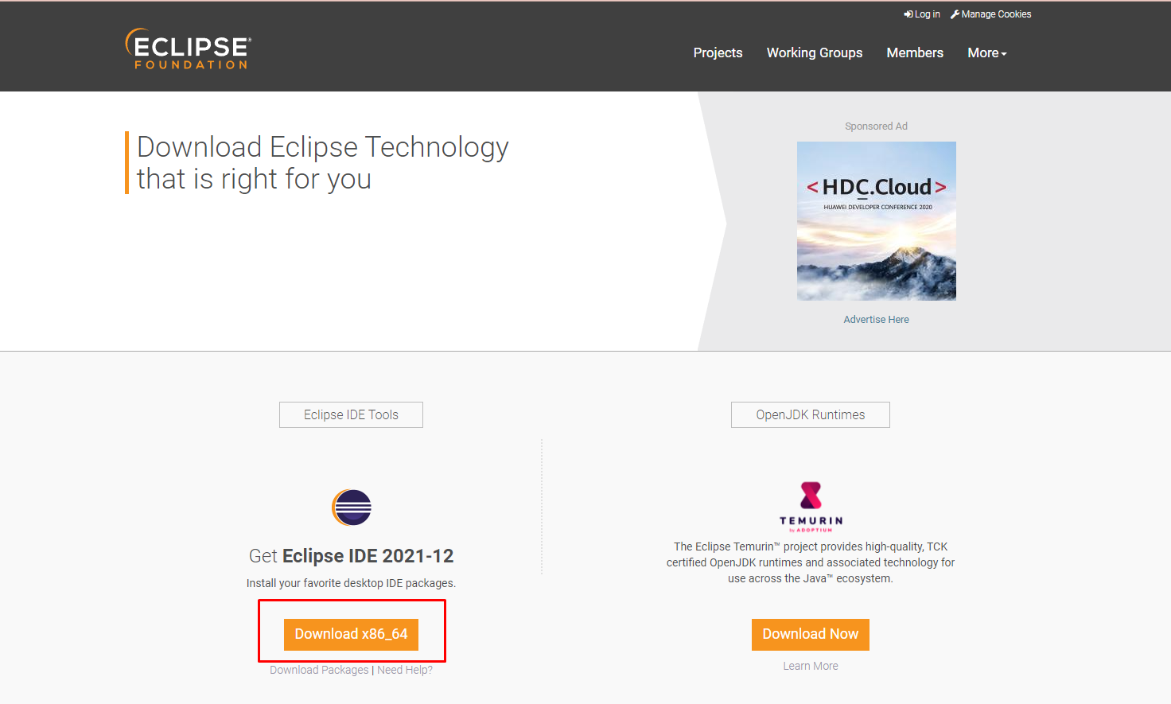Click the Sponsored Ad label
This screenshot has width=1171, height=704.
click(x=876, y=126)
